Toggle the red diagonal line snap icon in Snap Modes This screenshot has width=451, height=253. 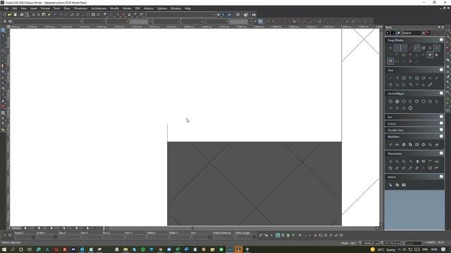click(410, 48)
